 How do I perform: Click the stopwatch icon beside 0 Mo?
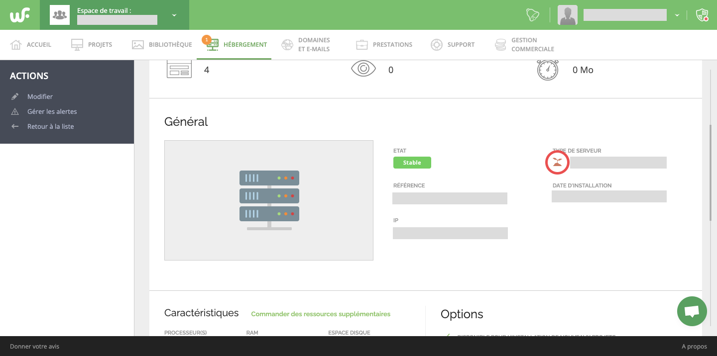548,70
